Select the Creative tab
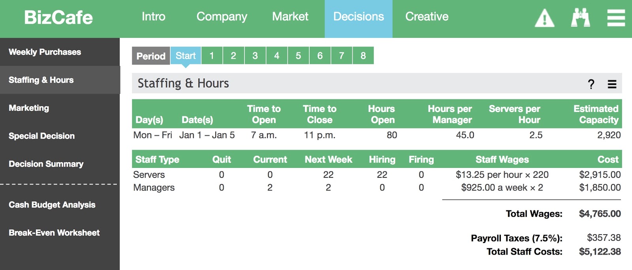632x270 pixels. (x=427, y=17)
